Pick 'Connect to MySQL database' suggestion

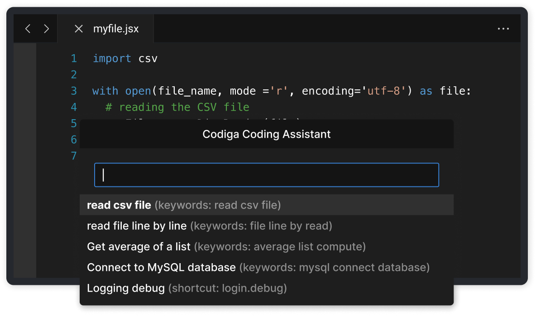267,267
